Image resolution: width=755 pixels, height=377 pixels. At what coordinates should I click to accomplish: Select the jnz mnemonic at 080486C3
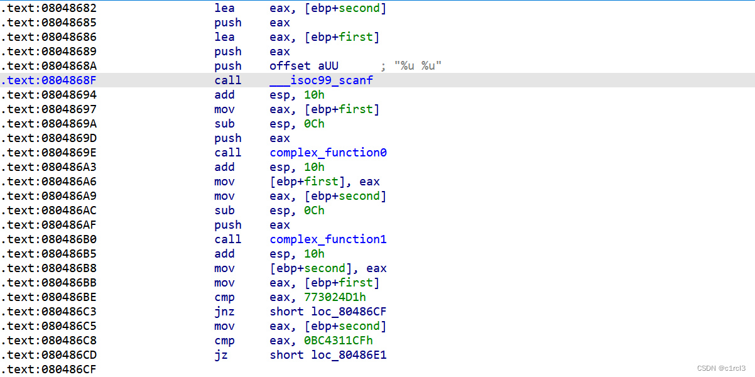(x=225, y=311)
